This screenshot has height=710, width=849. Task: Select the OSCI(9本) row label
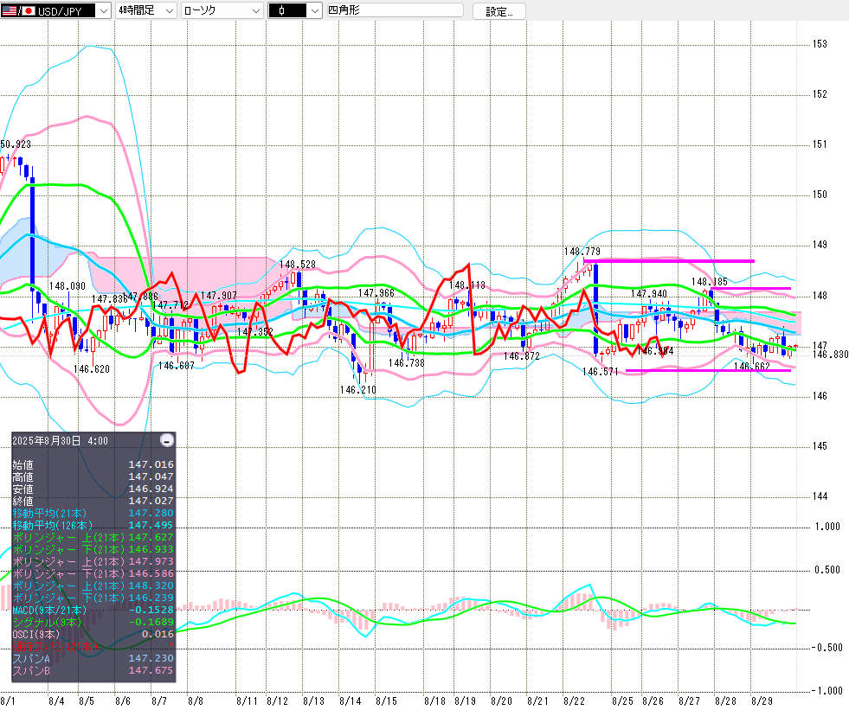35,634
